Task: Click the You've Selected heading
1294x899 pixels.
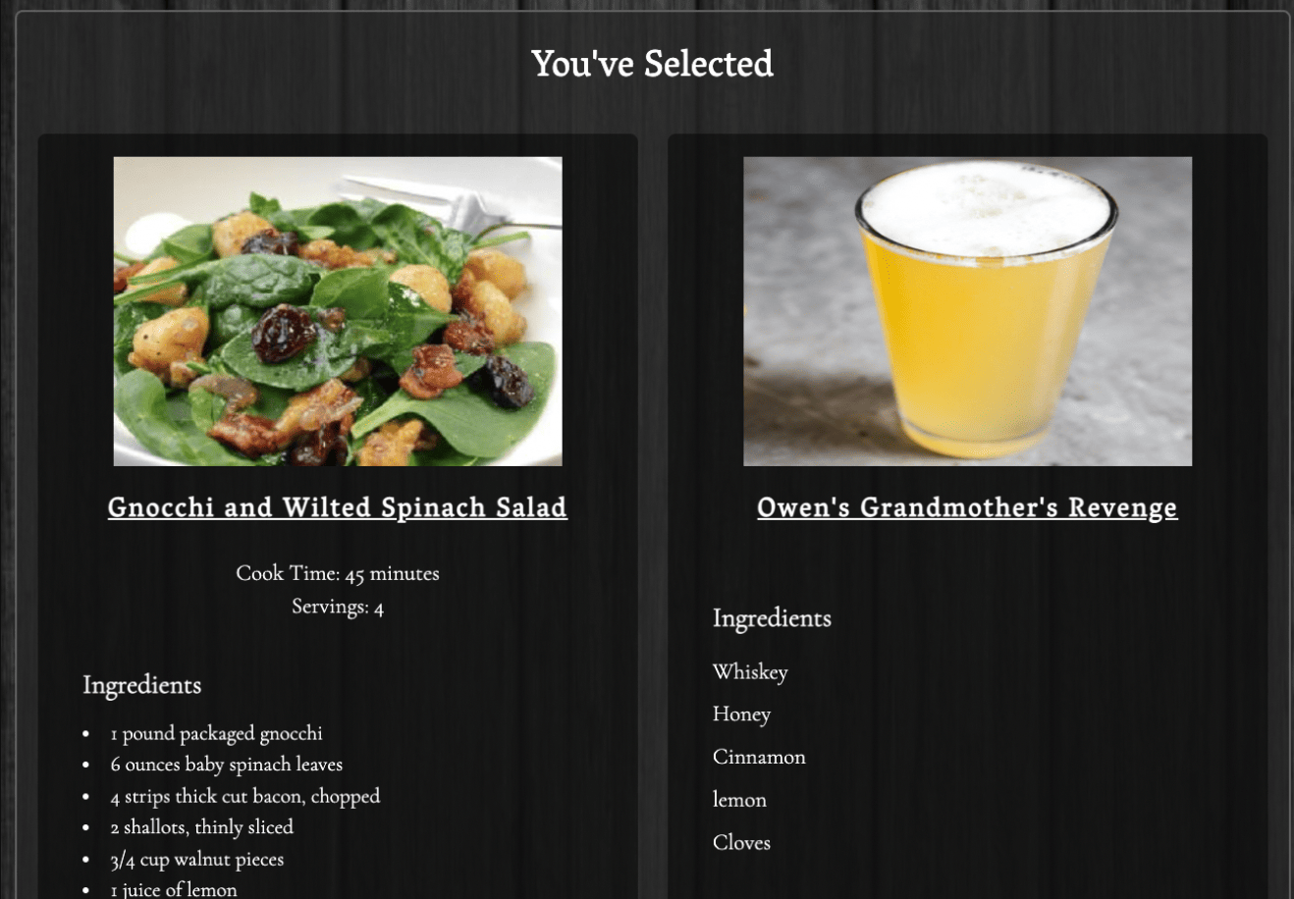Action: [x=652, y=64]
